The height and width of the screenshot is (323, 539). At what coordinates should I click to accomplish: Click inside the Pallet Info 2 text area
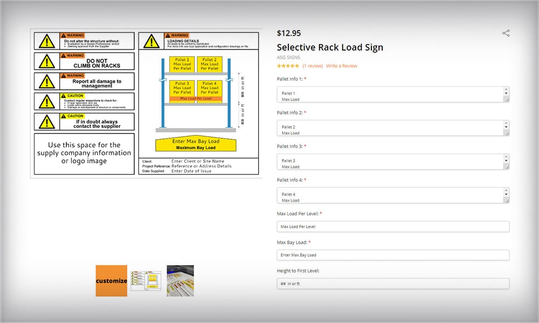coord(388,128)
